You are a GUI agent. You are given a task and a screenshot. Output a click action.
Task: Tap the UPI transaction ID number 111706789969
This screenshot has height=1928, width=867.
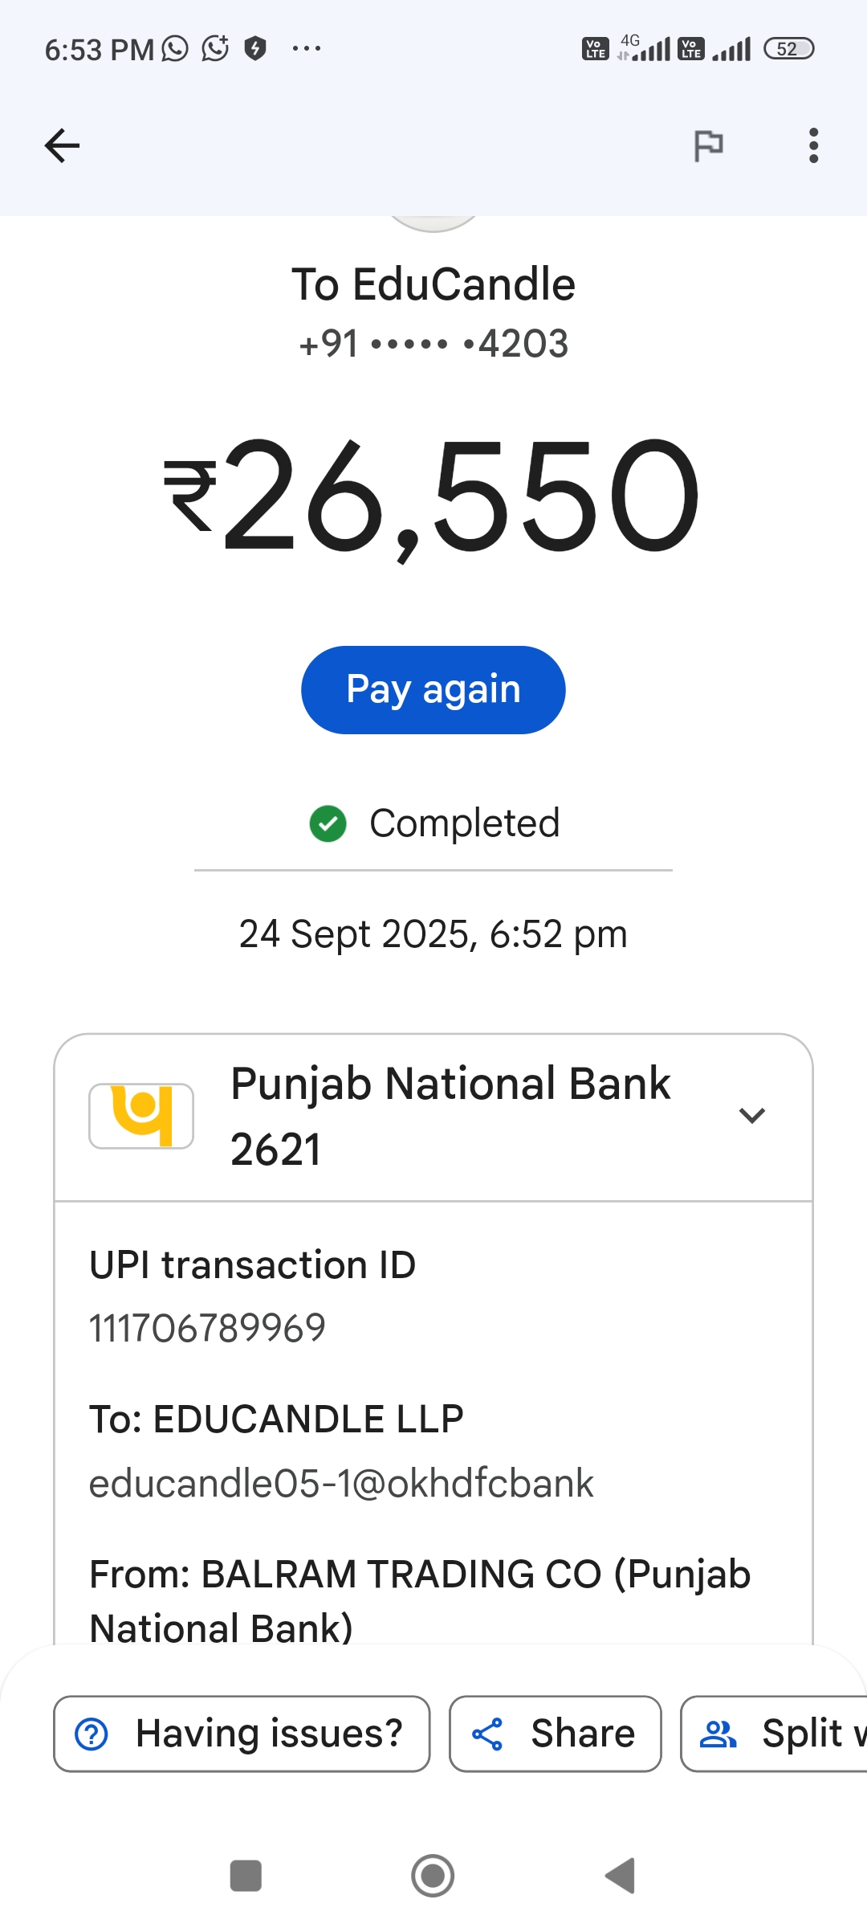click(x=207, y=1328)
